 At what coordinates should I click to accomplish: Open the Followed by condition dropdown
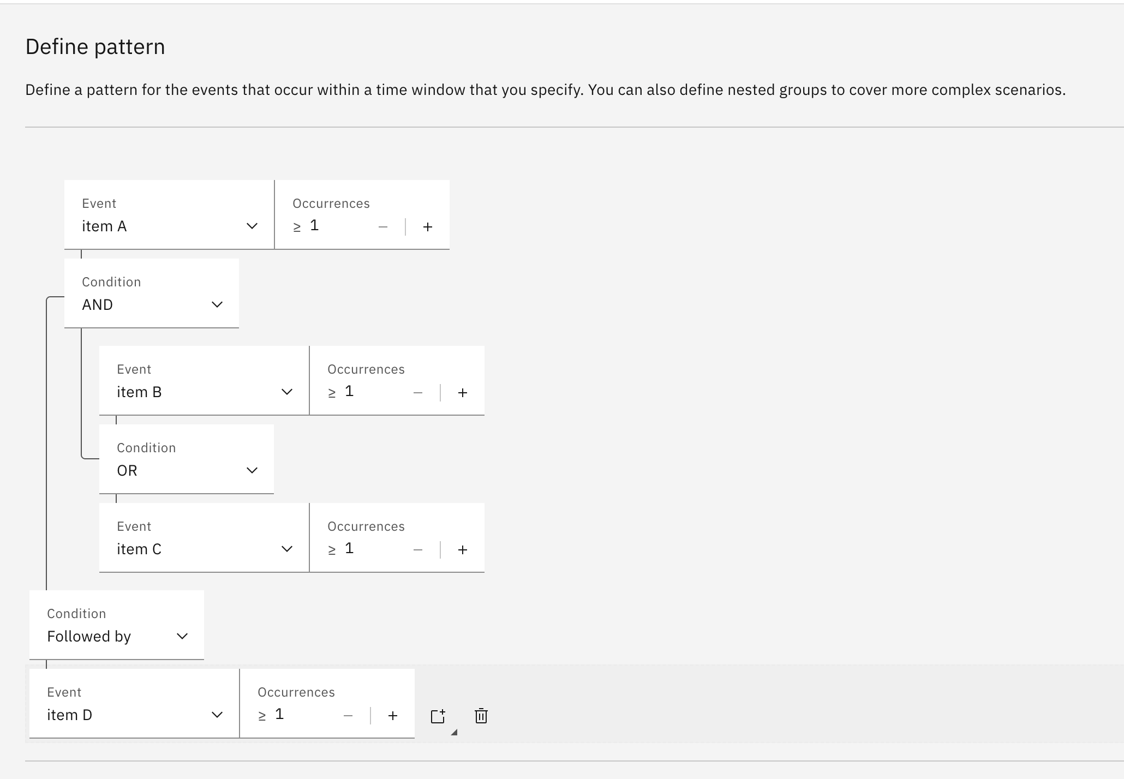pyautogui.click(x=116, y=636)
